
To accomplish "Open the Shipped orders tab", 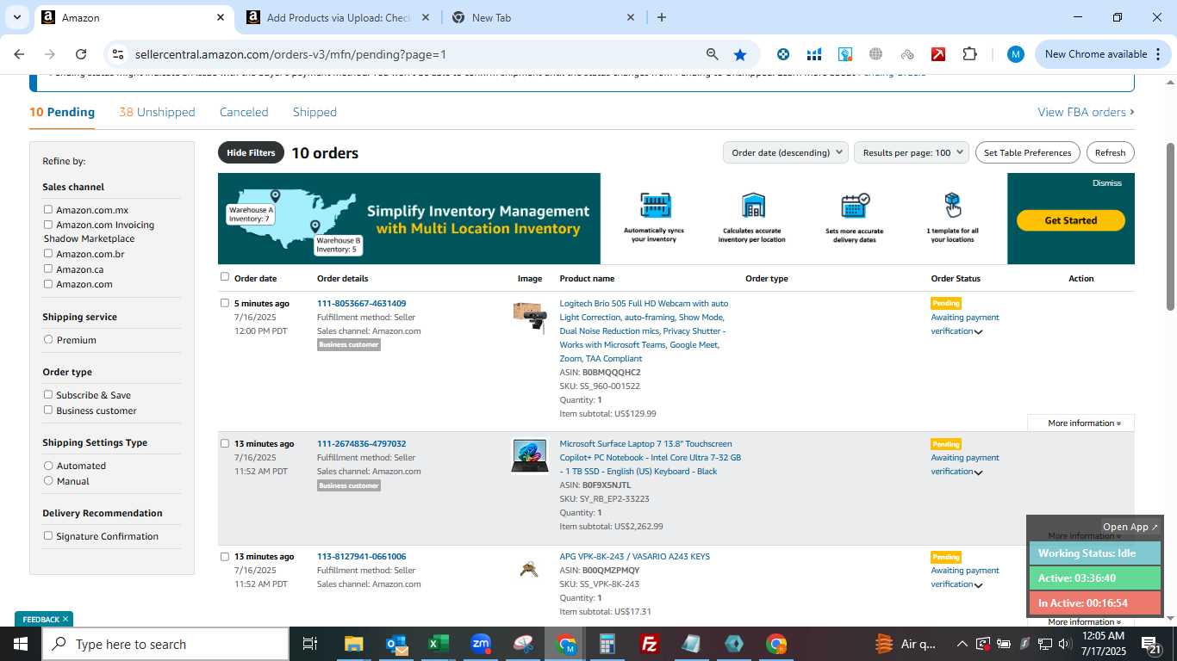I will tap(314, 112).
